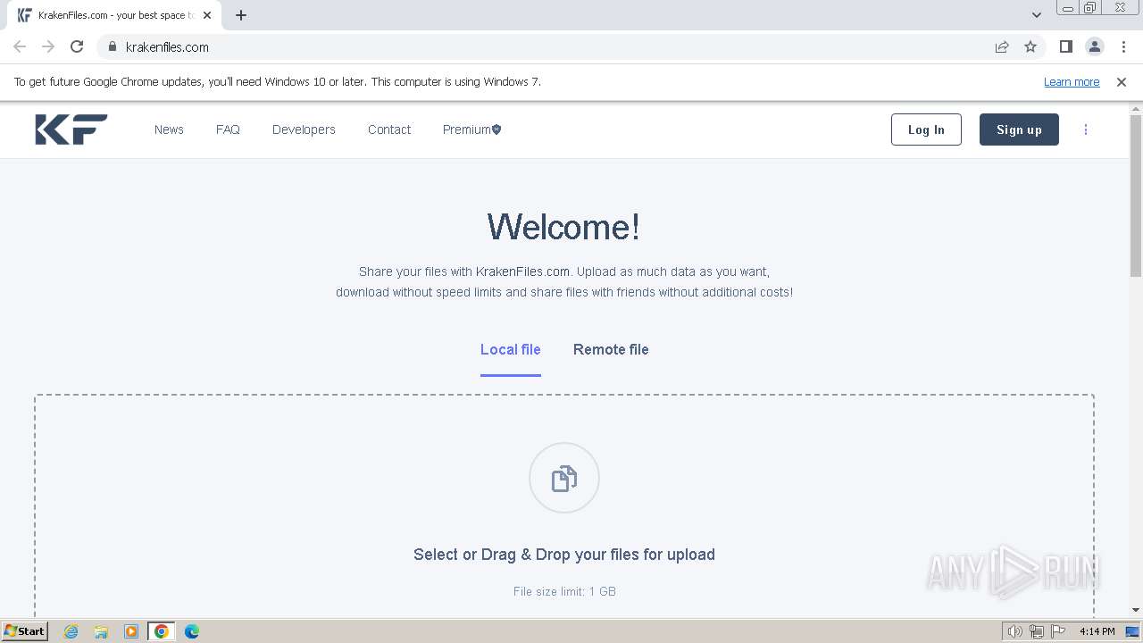Click the Log In button
This screenshot has width=1143, height=643.
(x=926, y=129)
